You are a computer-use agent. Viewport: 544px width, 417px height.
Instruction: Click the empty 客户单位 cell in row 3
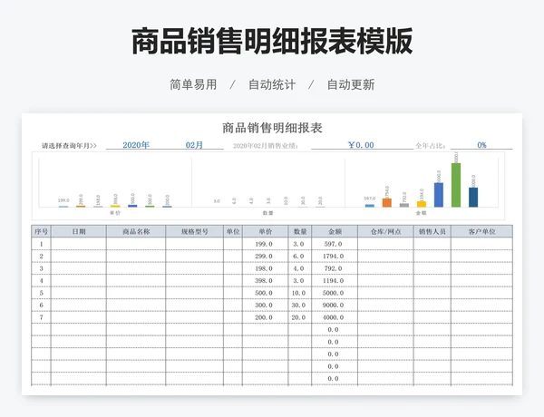tap(481, 268)
